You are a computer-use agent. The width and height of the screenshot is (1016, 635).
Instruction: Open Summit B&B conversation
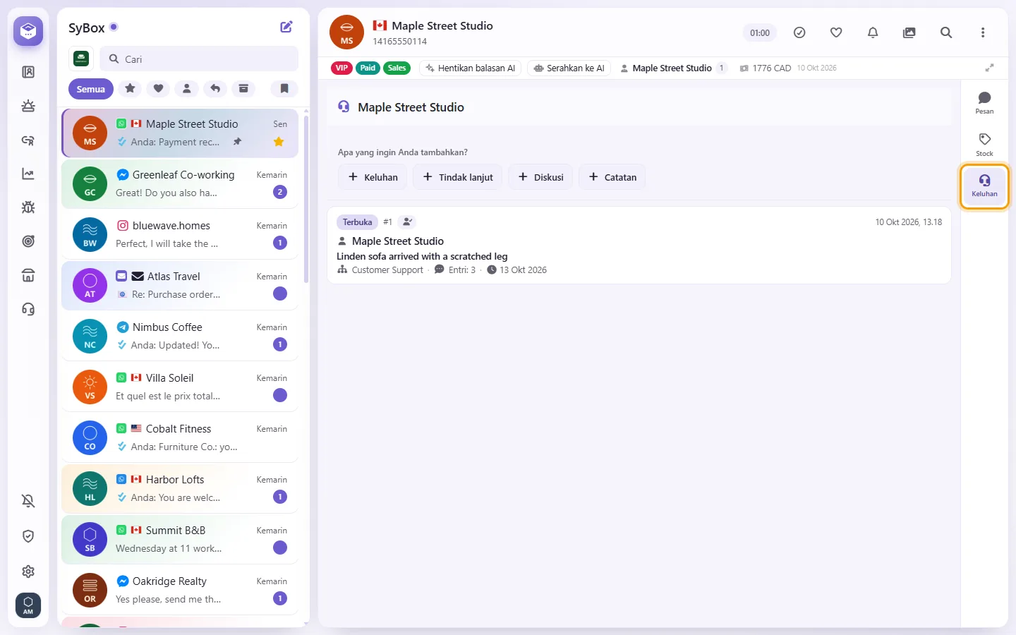(x=180, y=539)
